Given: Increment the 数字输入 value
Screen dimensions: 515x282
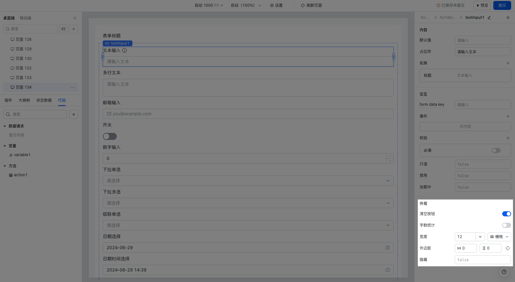Looking at the screenshot, I should [390, 156].
